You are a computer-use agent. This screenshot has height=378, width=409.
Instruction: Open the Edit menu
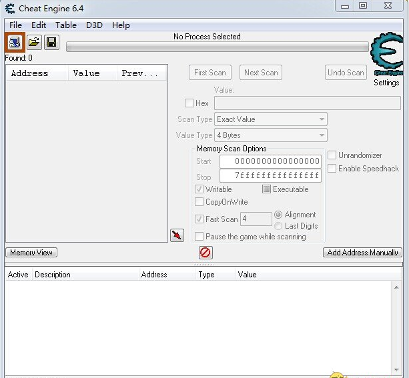[39, 25]
